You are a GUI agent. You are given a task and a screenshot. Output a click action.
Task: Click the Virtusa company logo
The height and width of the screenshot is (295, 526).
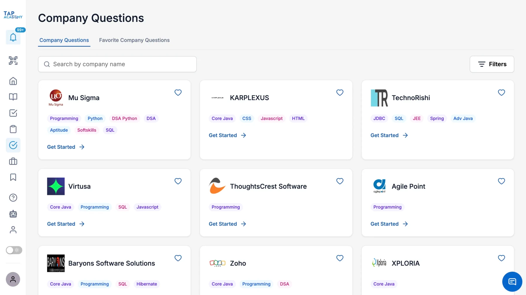tap(56, 186)
